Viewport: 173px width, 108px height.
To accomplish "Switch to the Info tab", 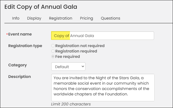I will point(16,18).
